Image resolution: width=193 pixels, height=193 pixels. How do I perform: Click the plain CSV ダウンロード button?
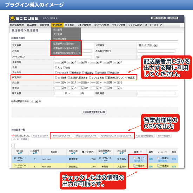coord(41,136)
